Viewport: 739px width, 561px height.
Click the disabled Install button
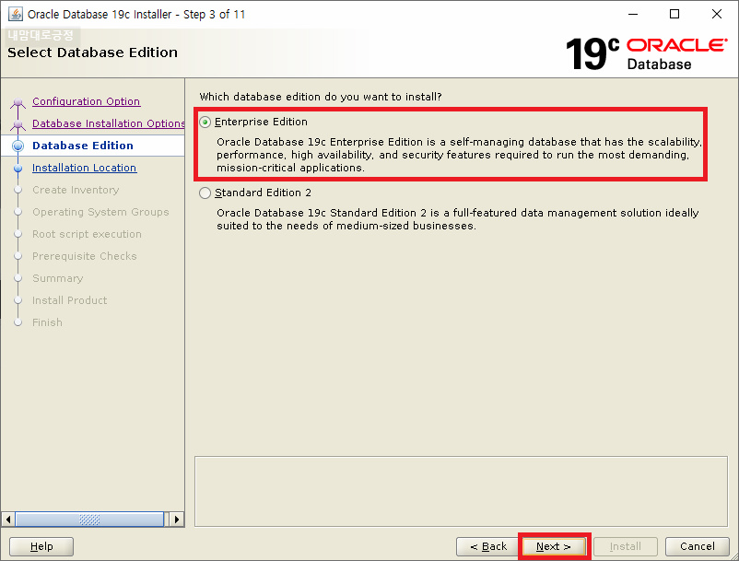click(626, 546)
